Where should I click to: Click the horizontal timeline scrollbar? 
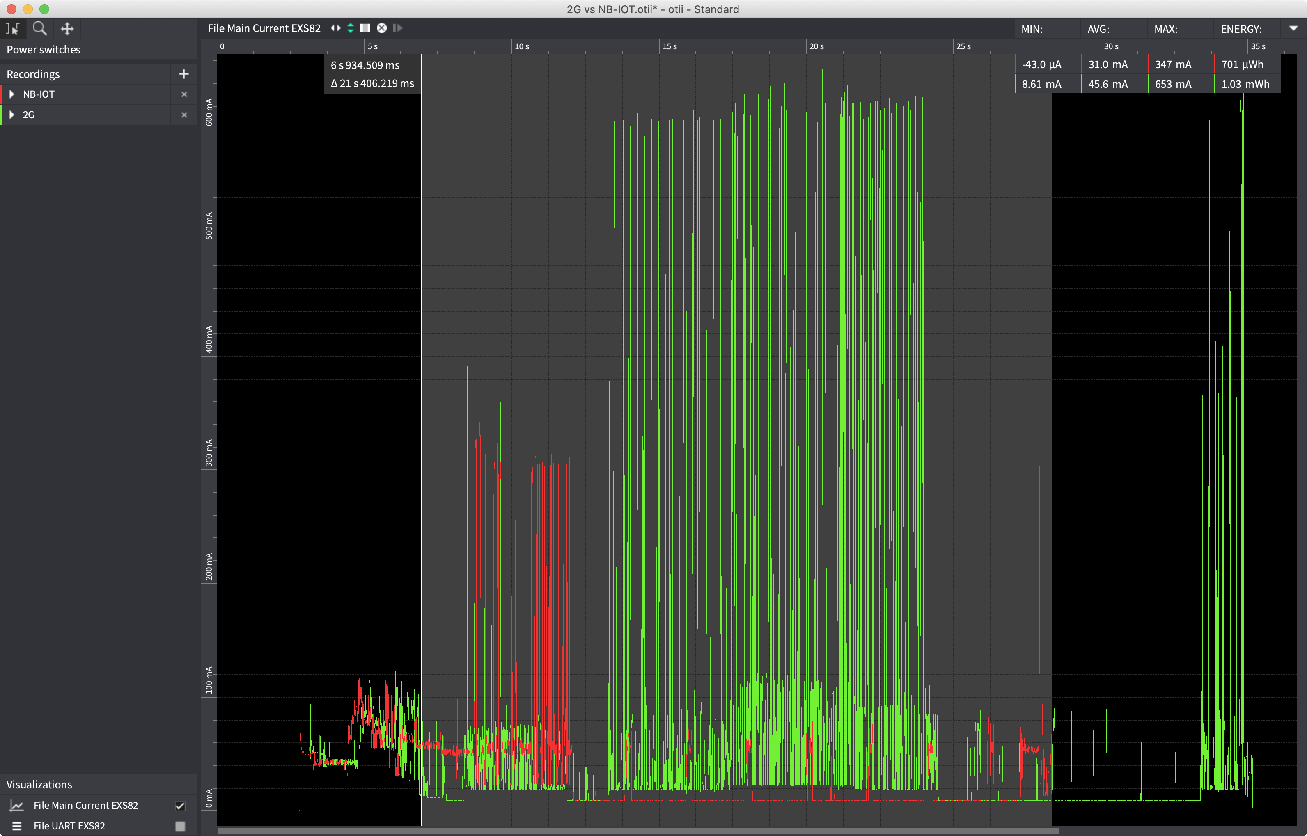(638, 831)
